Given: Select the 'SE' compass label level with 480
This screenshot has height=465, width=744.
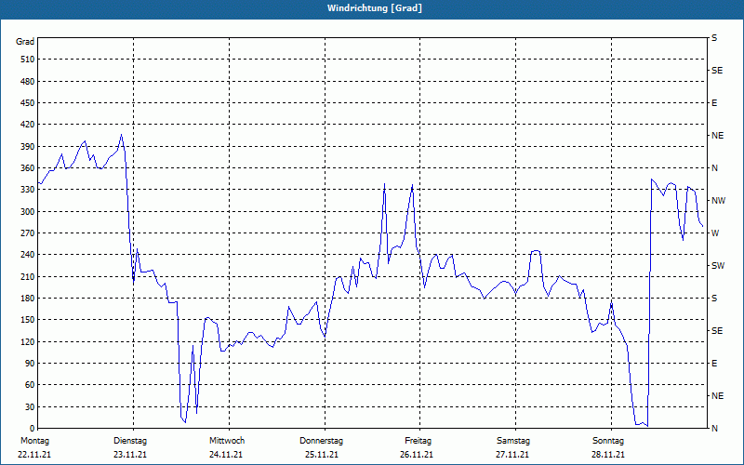Looking at the screenshot, I should coord(717,71).
